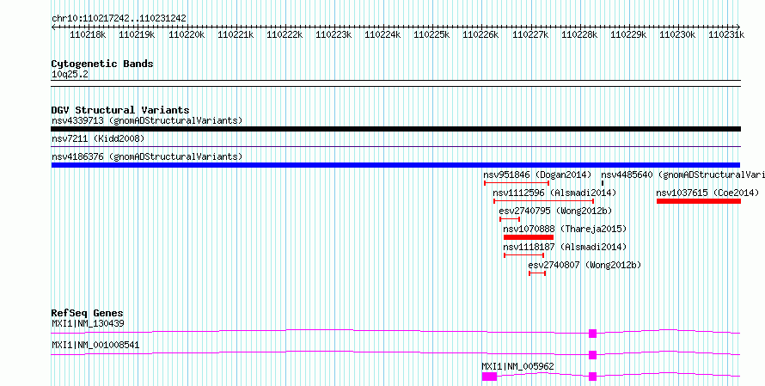Click the 110228k ruler tick label
This screenshot has height=386, width=765.
pos(579,34)
